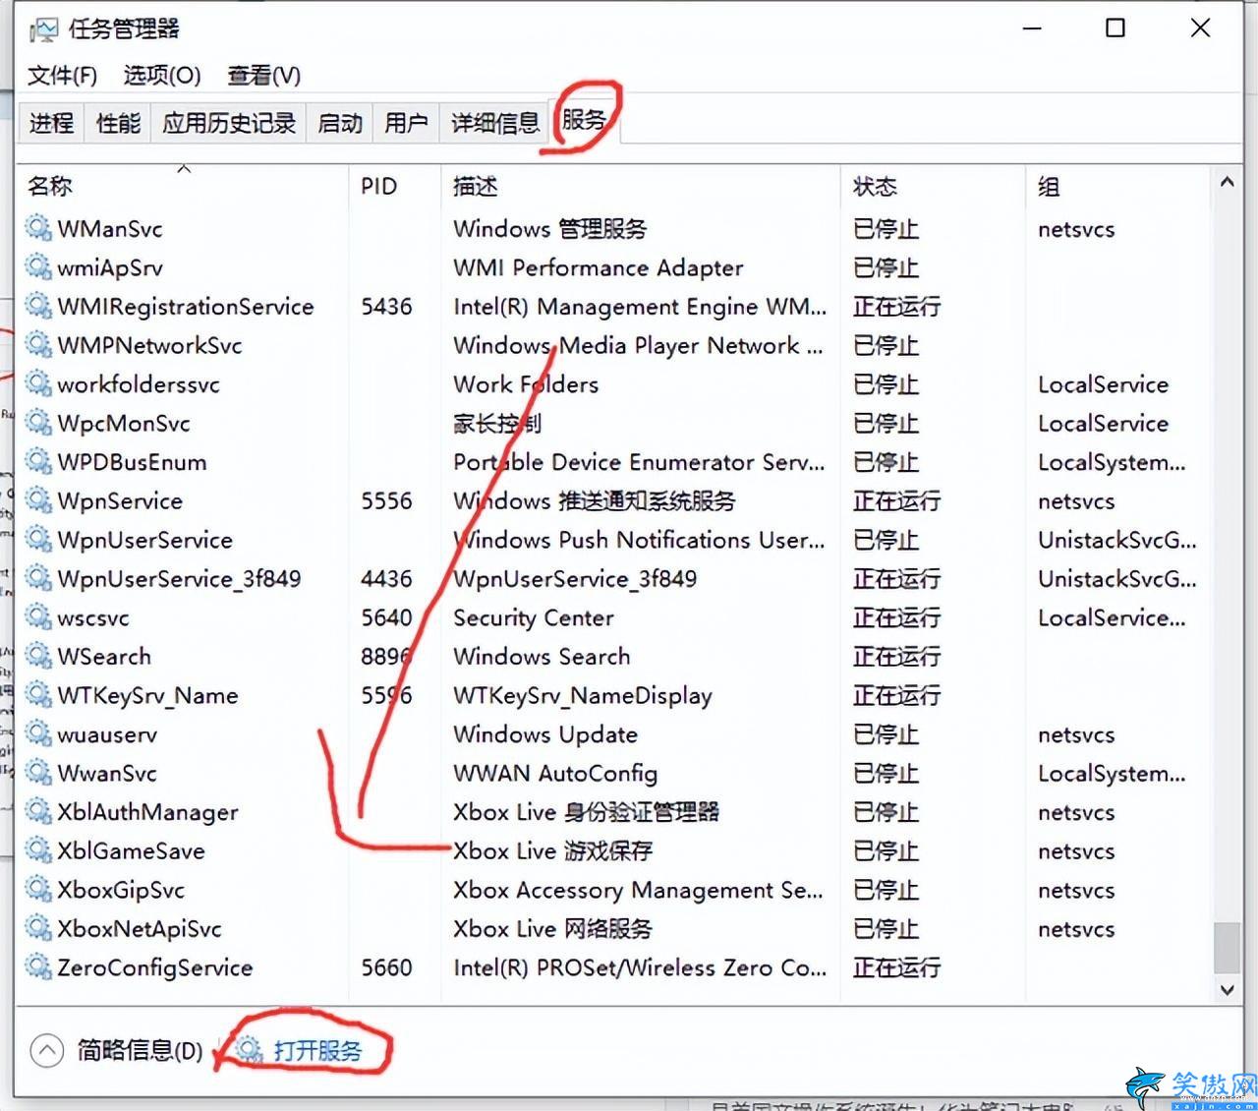Click PID 5436 cell
This screenshot has height=1111, width=1258.
[x=386, y=307]
